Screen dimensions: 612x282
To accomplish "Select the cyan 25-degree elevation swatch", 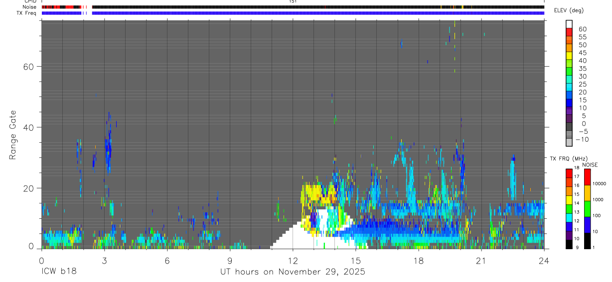I will tap(569, 87).
